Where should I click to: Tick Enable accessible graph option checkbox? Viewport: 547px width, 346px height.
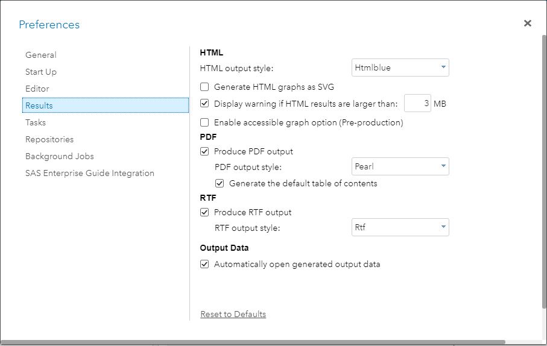(204, 122)
